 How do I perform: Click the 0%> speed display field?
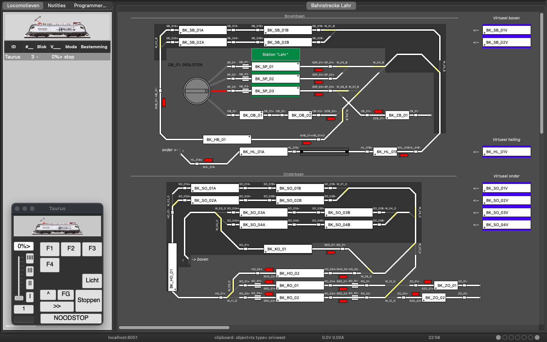pos(24,246)
